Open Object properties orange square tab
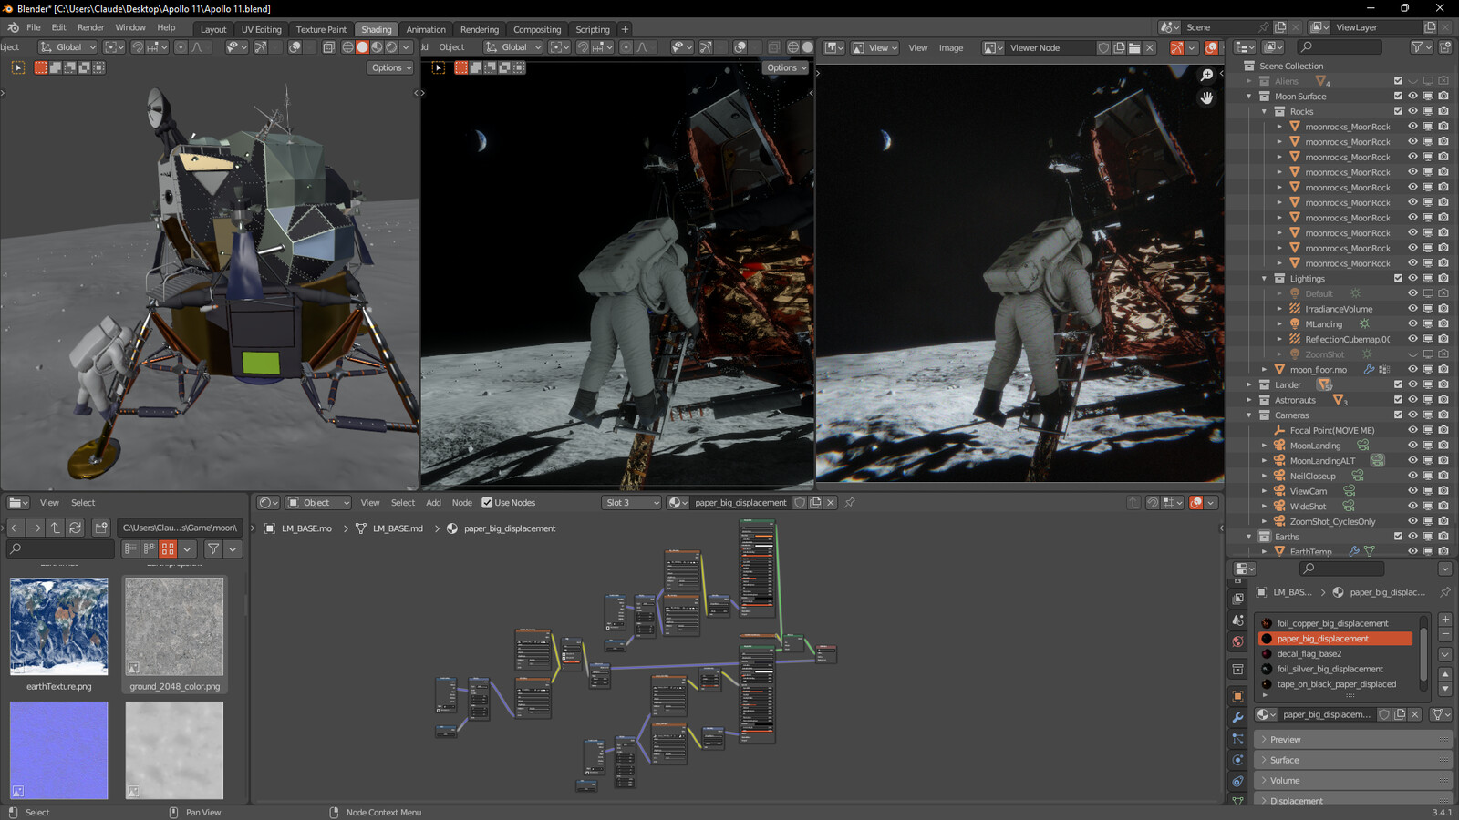 click(x=1237, y=696)
